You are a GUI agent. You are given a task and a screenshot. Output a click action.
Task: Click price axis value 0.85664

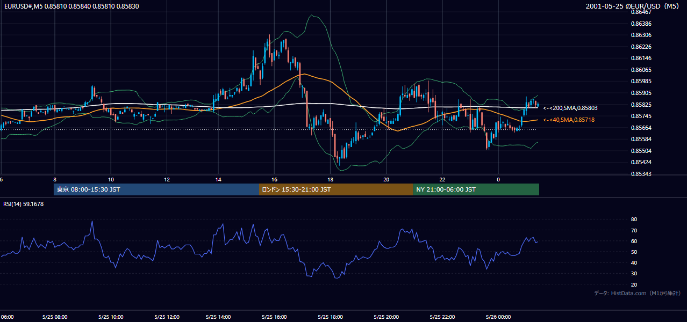(x=641, y=128)
